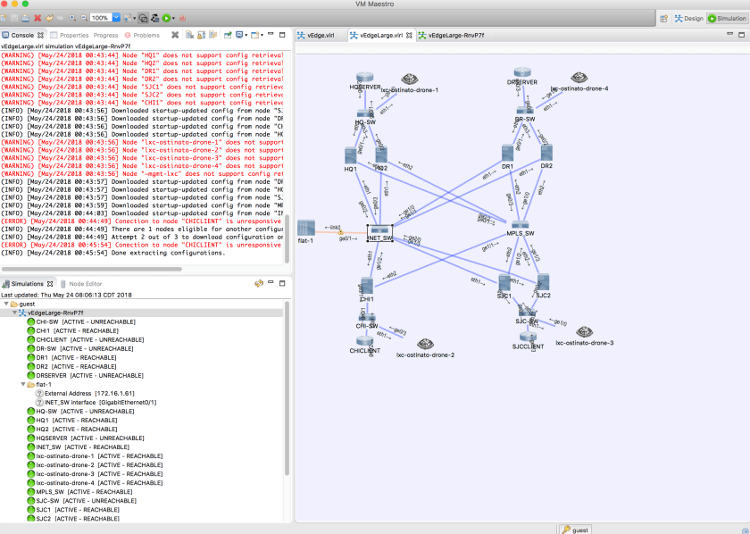This screenshot has height=534, width=750.
Task: Click the red delete X toolbar icon
Action: [x=38, y=18]
